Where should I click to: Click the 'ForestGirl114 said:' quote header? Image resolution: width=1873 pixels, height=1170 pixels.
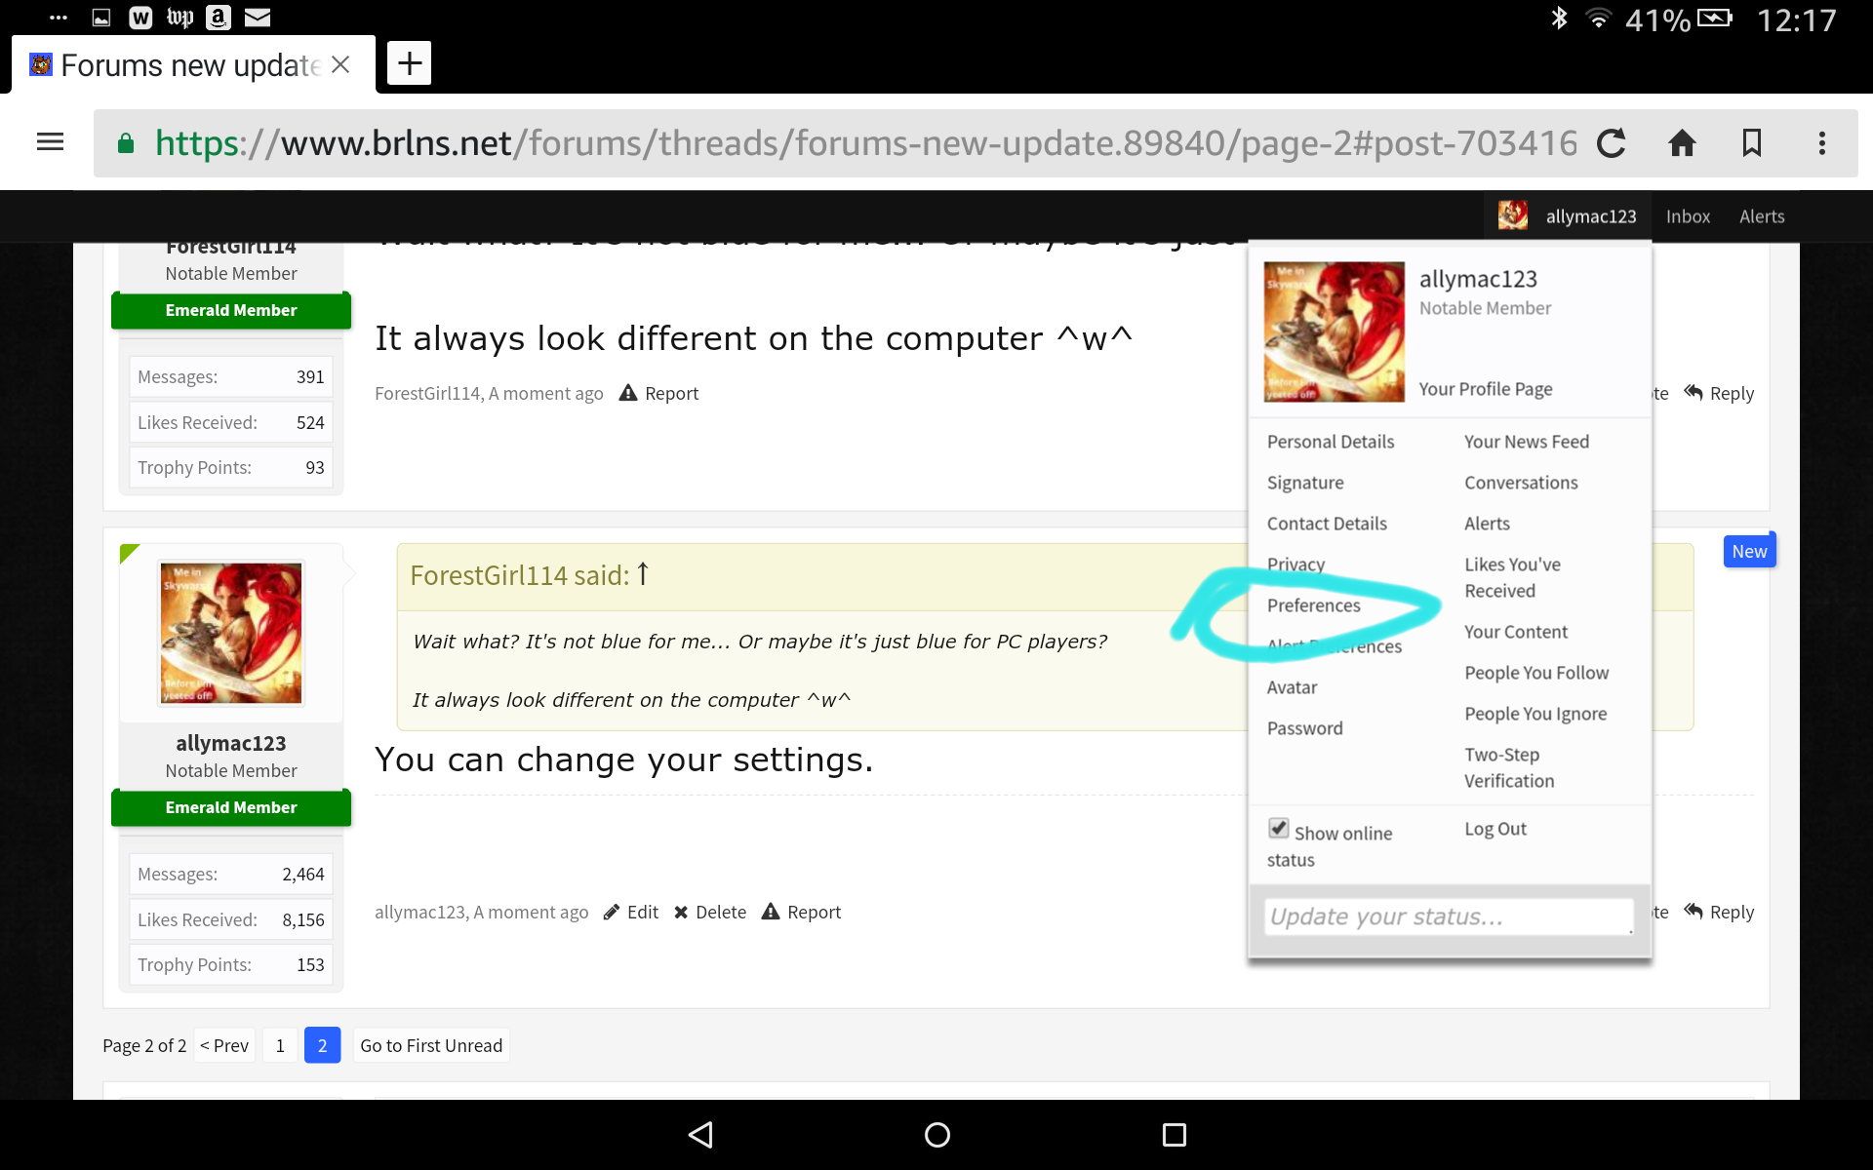tap(520, 575)
